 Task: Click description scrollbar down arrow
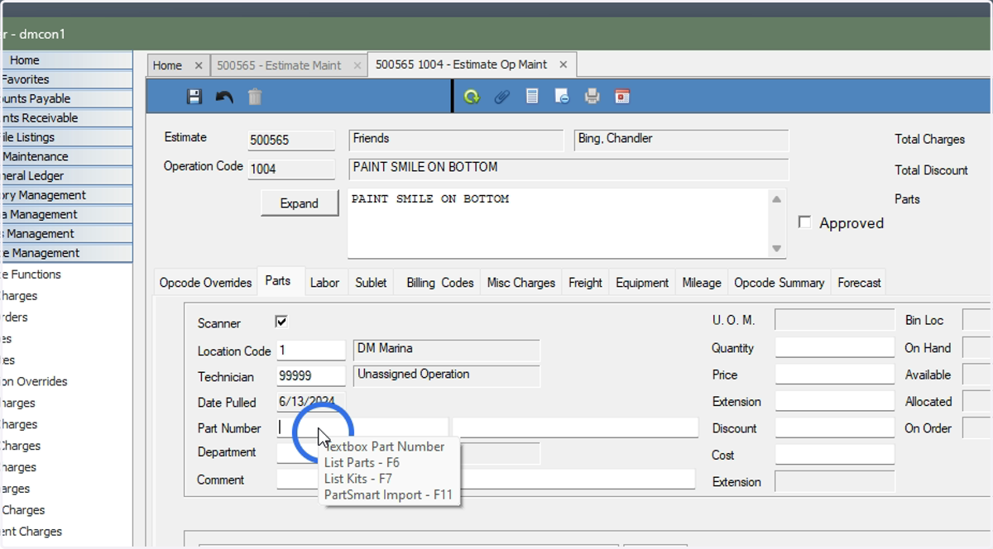[x=776, y=248]
